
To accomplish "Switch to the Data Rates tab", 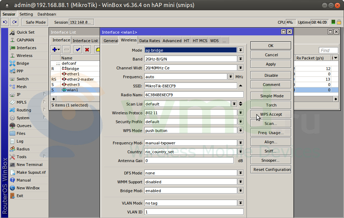I will click(x=150, y=40).
